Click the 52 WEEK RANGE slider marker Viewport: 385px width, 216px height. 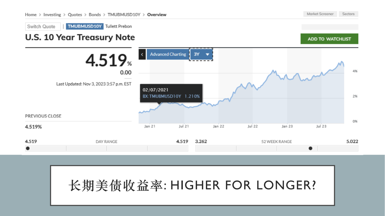[310, 148]
